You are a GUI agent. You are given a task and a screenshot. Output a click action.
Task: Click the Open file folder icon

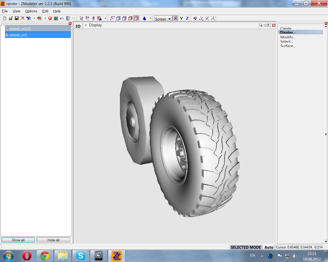pyautogui.click(x=11, y=18)
